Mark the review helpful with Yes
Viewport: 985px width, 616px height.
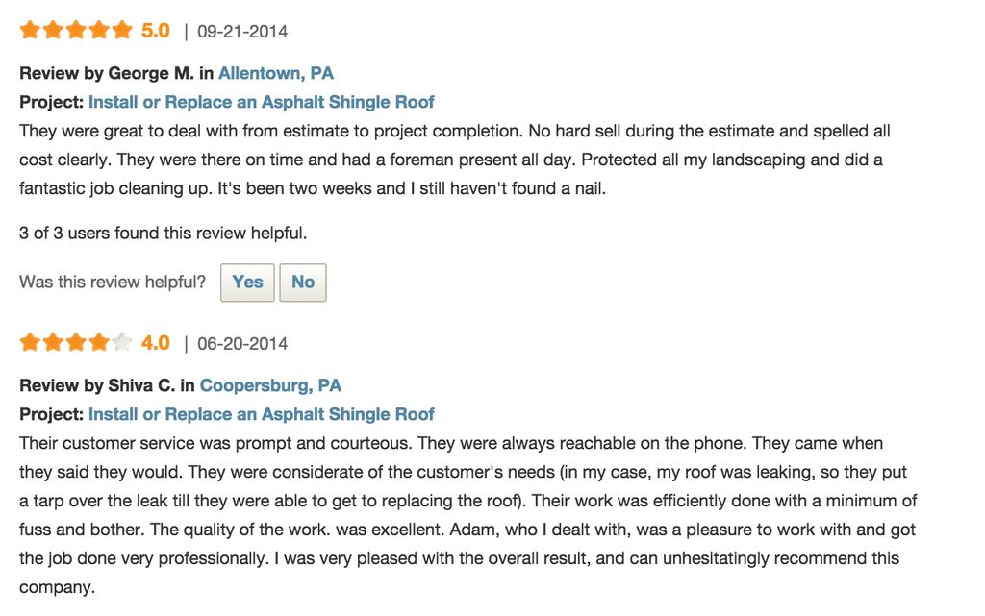point(247,283)
